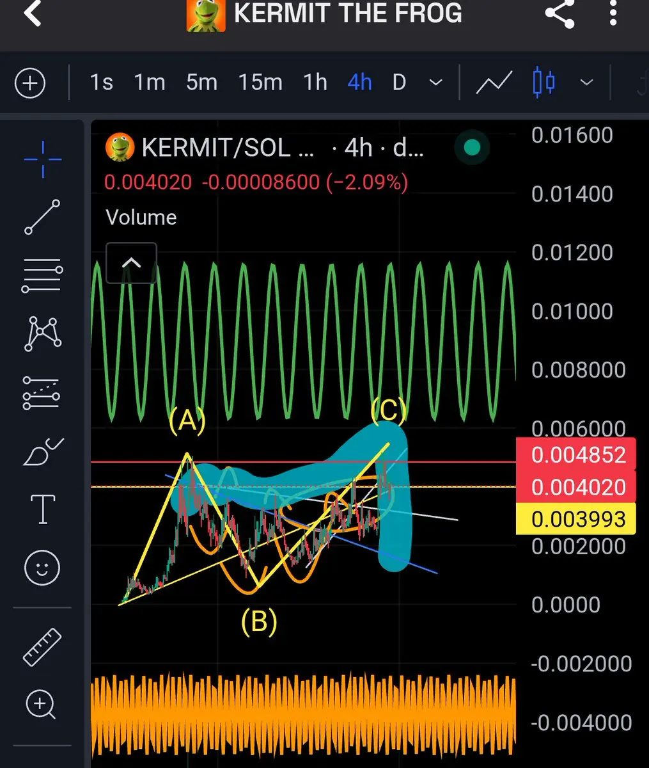Image resolution: width=649 pixels, height=768 pixels.
Task: Tap the (C) wave label
Action: click(x=389, y=410)
